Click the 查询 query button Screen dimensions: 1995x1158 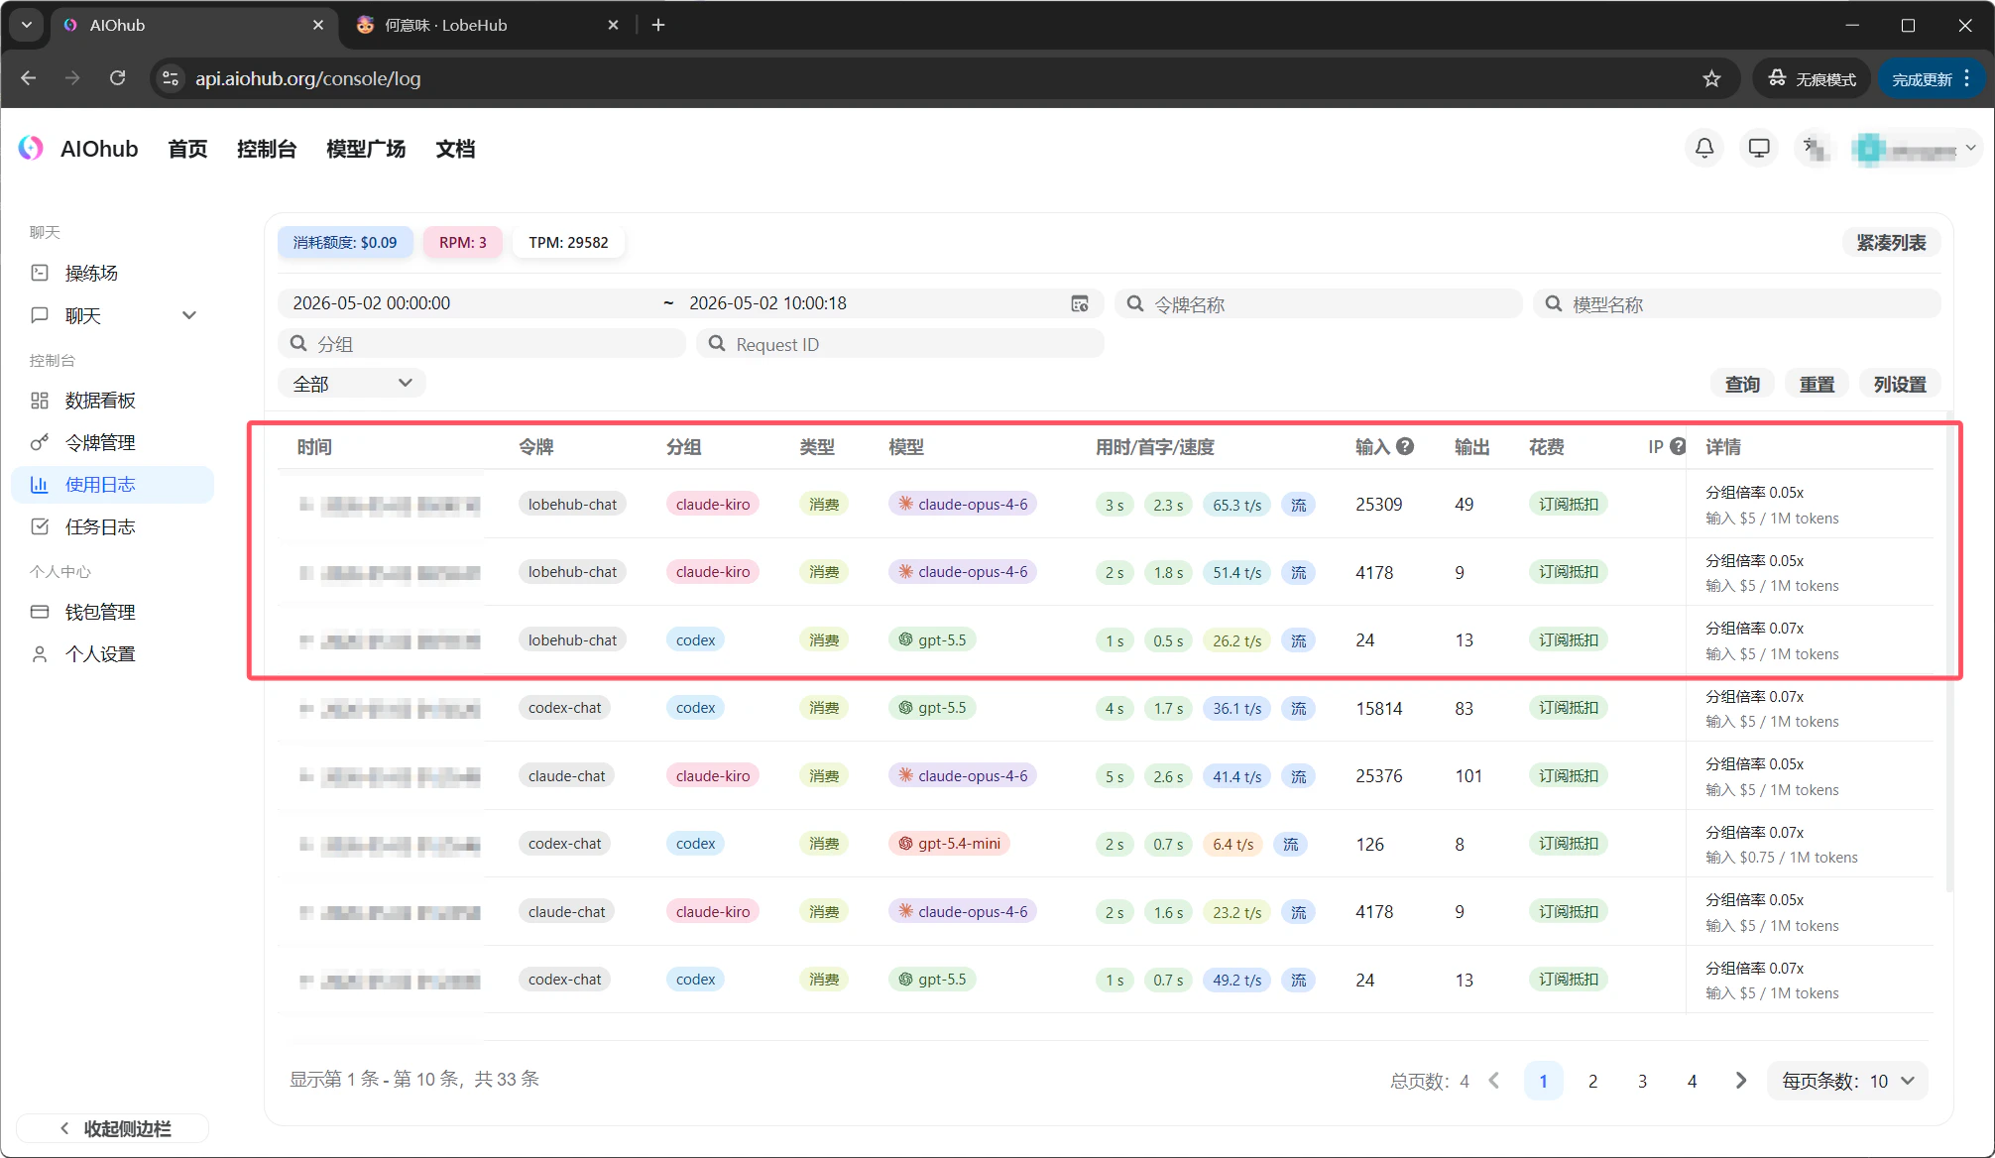(1742, 384)
